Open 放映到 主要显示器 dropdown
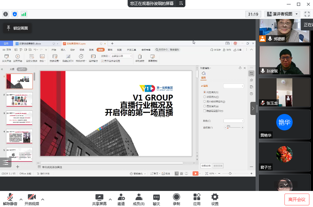The height and width of the screenshot is (207, 313). click(121, 56)
